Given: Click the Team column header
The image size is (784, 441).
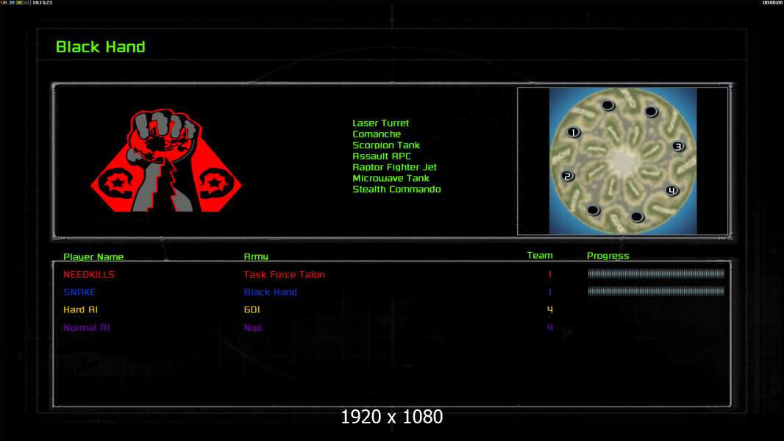Looking at the screenshot, I should (540, 255).
